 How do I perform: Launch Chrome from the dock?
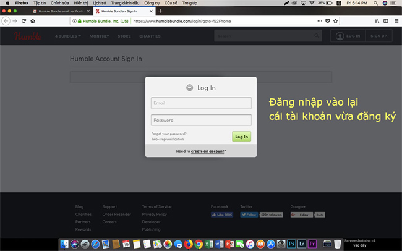199,244
